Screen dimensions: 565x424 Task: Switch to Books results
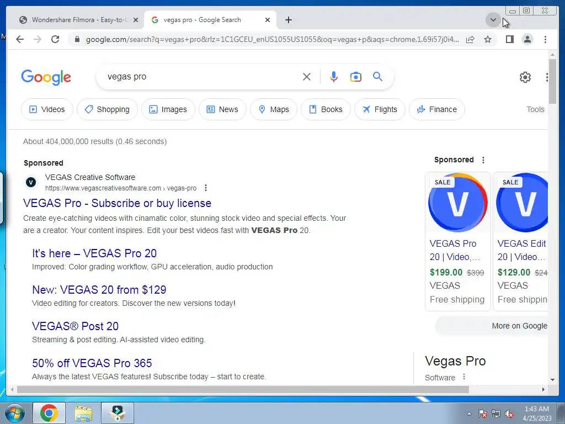pyautogui.click(x=326, y=109)
